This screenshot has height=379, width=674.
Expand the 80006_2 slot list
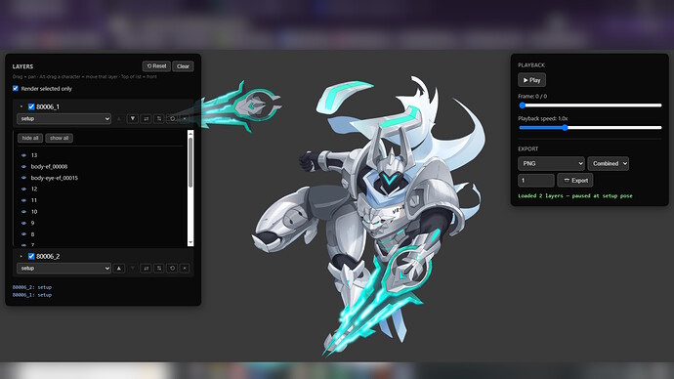click(x=21, y=256)
